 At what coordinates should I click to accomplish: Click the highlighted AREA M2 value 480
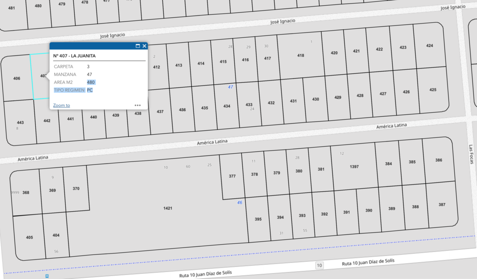point(91,83)
